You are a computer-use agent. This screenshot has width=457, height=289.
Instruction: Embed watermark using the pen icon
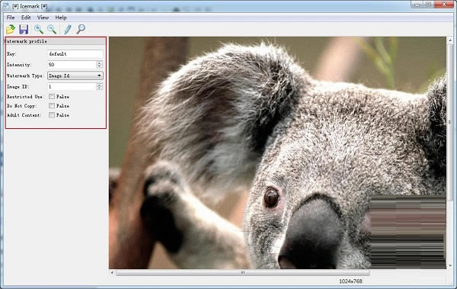68,29
